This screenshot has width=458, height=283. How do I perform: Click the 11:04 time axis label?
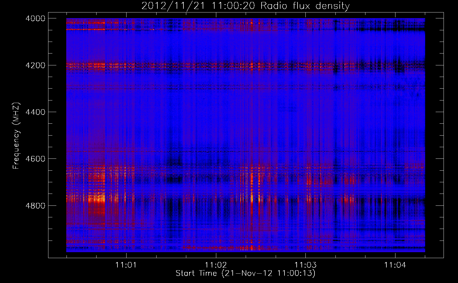coord(395,265)
